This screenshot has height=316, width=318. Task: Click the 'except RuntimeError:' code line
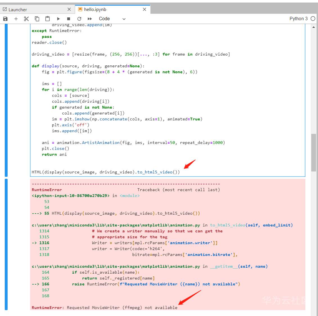click(57, 31)
